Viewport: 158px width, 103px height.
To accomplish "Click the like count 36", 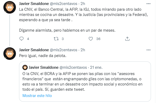I will [98, 39].
